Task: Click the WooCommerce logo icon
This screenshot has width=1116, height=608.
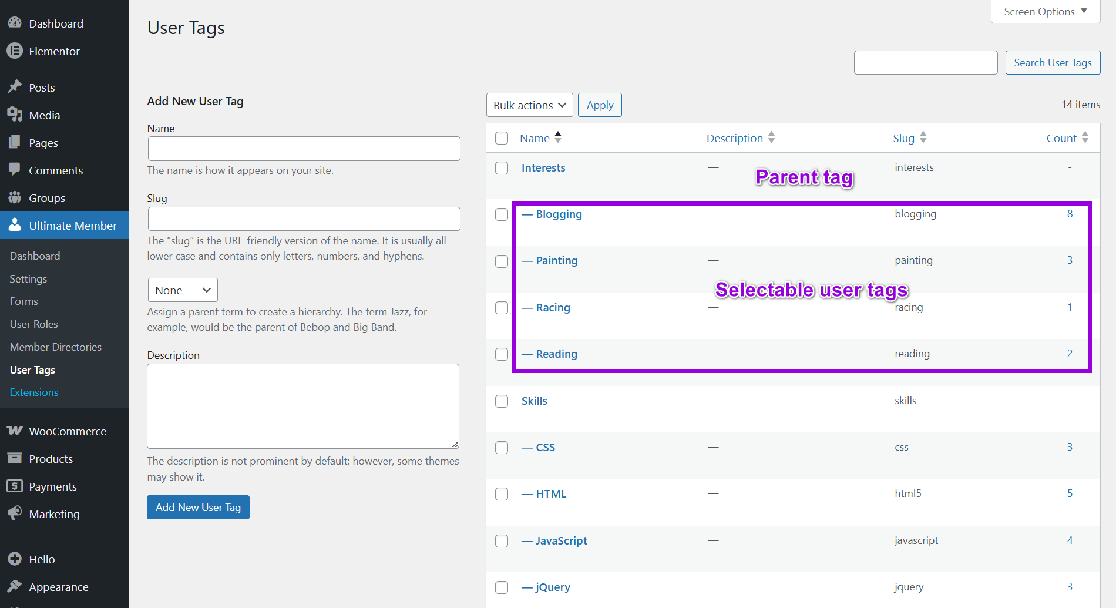Action: tap(15, 431)
